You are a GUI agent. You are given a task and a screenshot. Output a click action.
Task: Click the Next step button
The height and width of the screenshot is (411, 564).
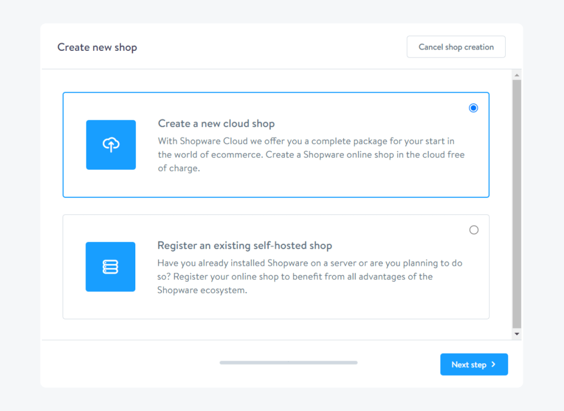click(474, 364)
